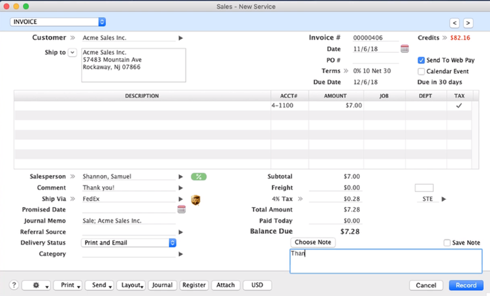Click the note text area containing Than
Screen dimensions: 490x296
[386, 261]
